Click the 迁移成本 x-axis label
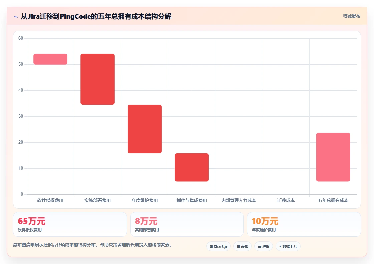 click(x=286, y=200)
